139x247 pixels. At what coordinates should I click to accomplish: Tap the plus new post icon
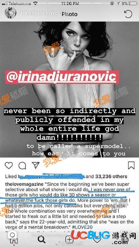coord(69,240)
